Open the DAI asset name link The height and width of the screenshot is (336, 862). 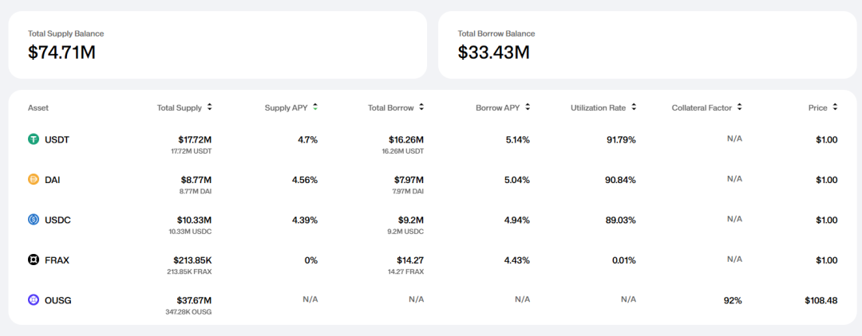52,180
